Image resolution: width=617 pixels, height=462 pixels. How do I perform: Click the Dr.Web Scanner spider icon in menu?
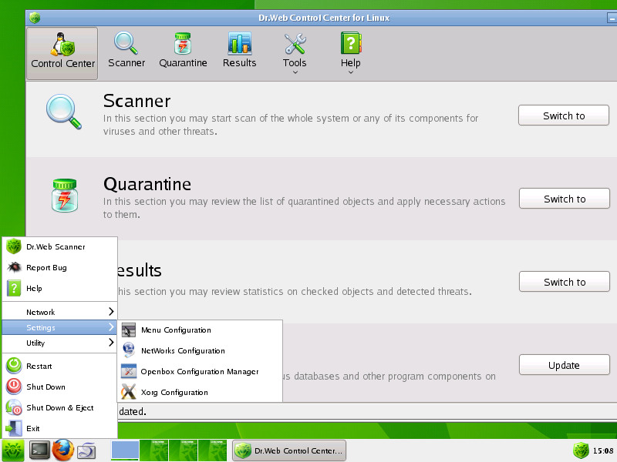[x=14, y=246]
